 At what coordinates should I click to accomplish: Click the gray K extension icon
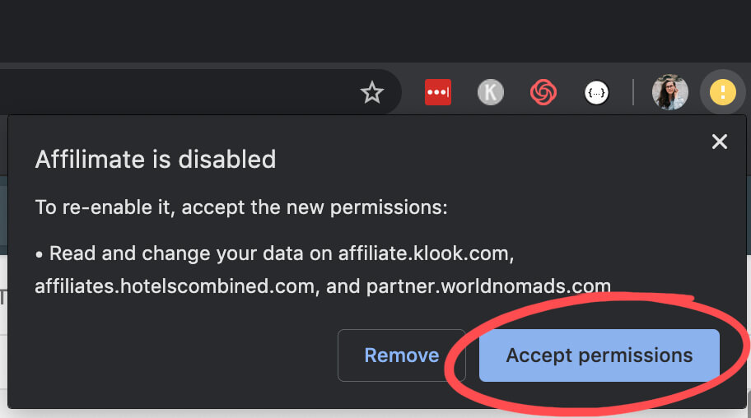tap(491, 92)
